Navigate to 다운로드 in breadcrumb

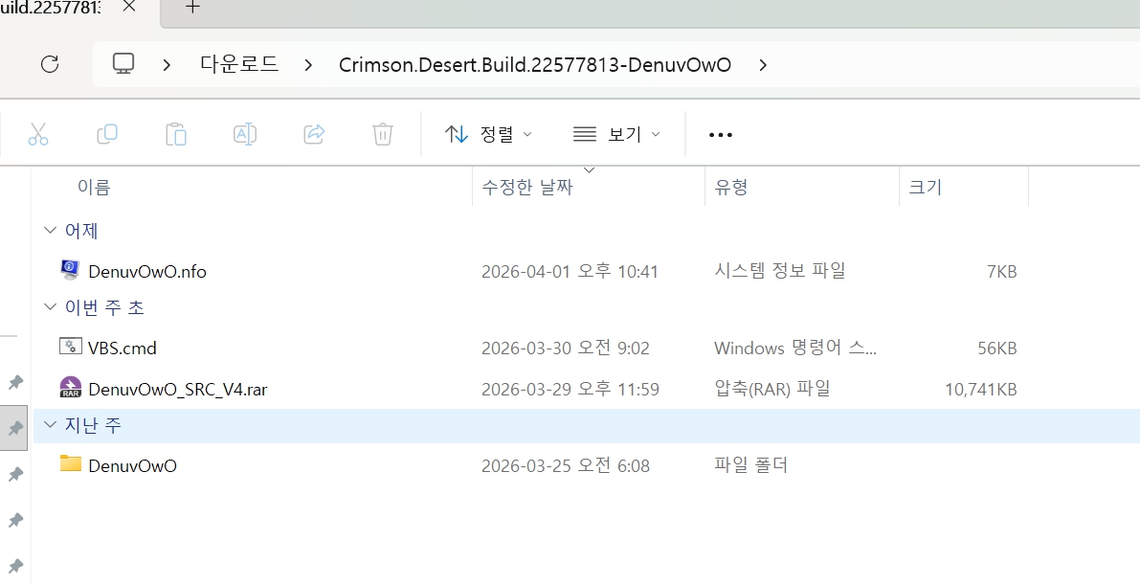(239, 64)
